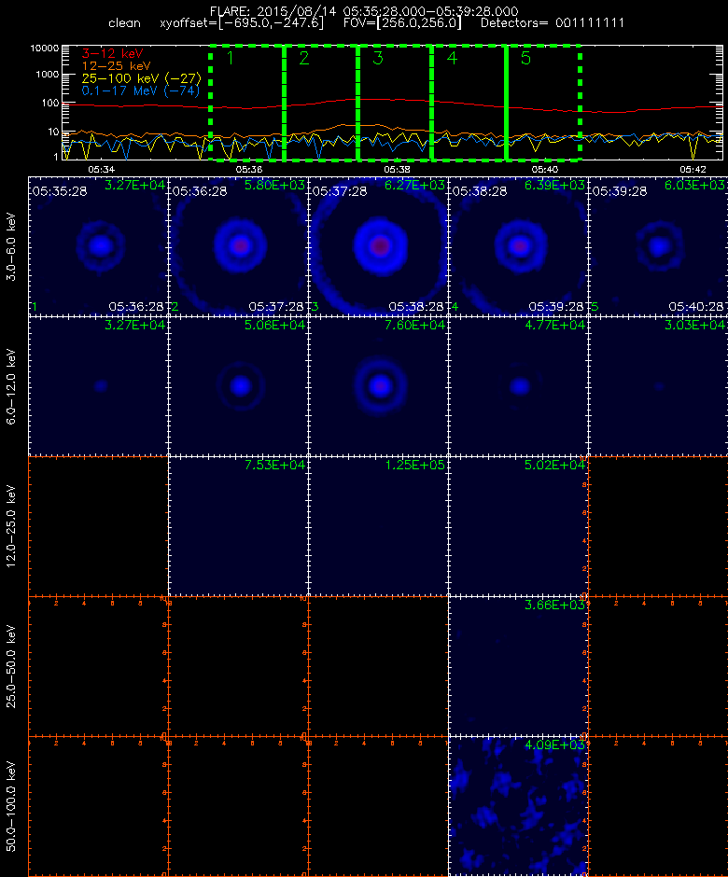Click the 5.06E+04 peak value
The image size is (728, 877).
click(x=274, y=325)
